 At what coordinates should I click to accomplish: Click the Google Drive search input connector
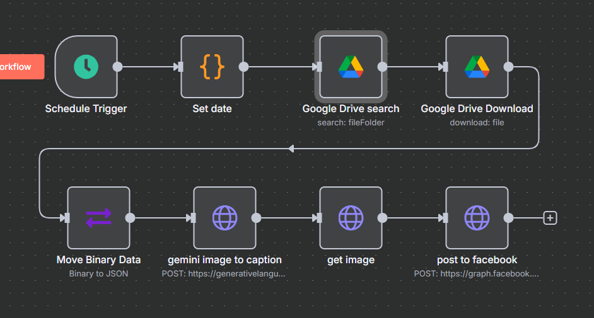point(319,67)
